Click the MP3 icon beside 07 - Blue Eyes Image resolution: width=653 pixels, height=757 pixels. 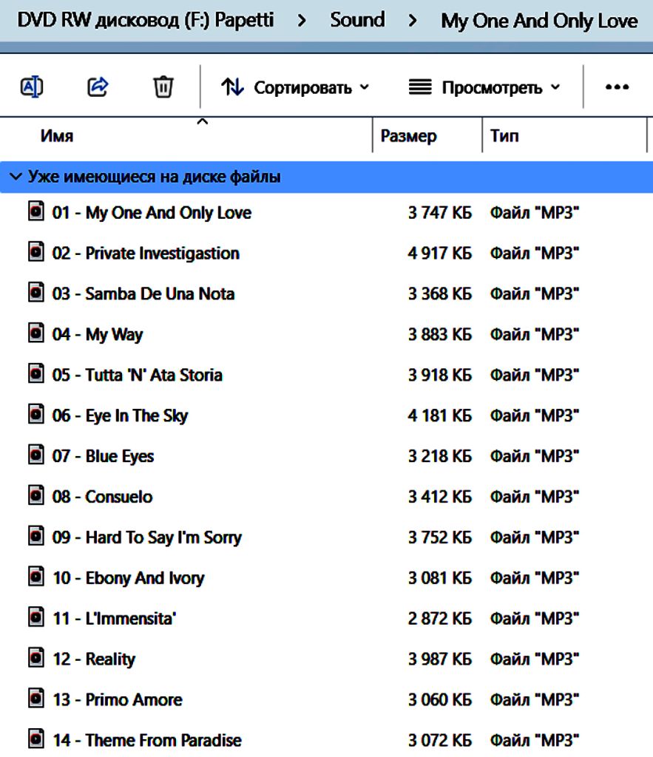pyautogui.click(x=36, y=455)
